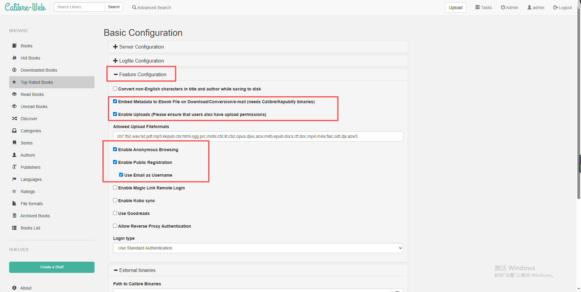581x292 pixels.
Task: Click Create a Shelf button
Action: click(x=52, y=267)
